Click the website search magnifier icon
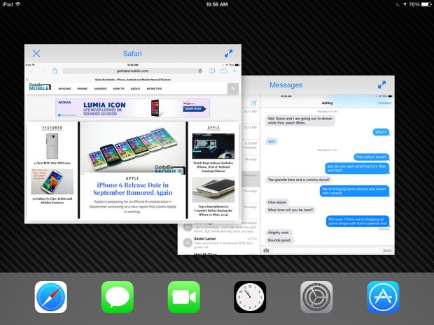Screen dimensions: 434x325 [x=233, y=89]
